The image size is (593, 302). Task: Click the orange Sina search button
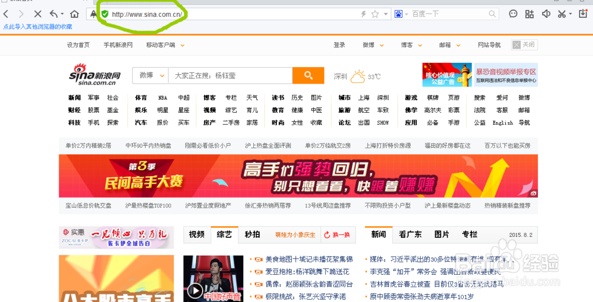(x=308, y=75)
